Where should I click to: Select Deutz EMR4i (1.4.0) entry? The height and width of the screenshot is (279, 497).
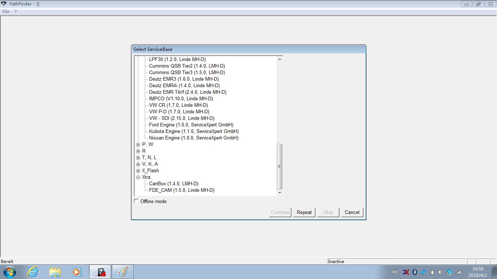[x=184, y=85]
